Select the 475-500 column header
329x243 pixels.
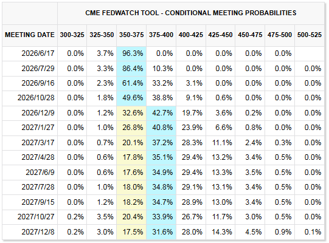click(x=280, y=35)
